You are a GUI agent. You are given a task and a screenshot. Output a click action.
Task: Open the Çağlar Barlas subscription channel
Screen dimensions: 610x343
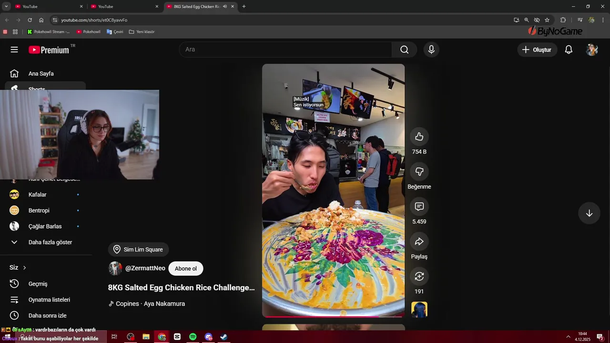click(46, 226)
